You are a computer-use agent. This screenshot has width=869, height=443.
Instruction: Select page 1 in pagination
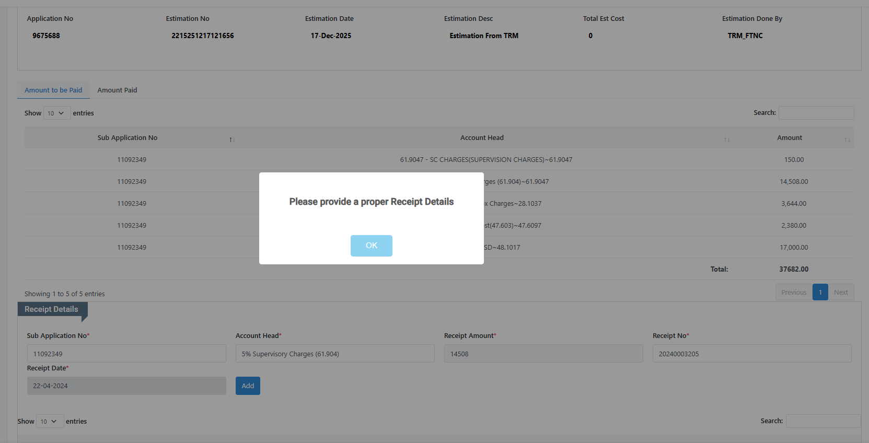(x=820, y=293)
